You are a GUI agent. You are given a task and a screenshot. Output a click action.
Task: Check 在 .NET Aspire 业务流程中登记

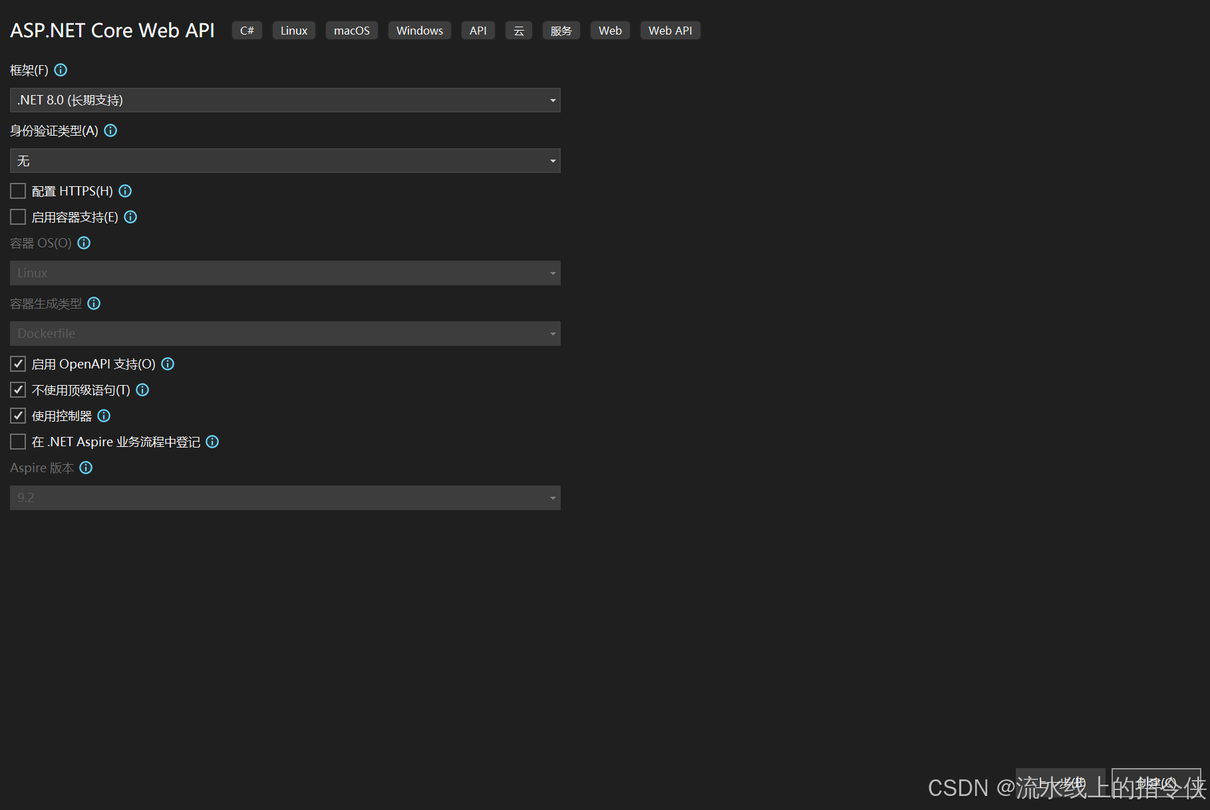pyautogui.click(x=18, y=442)
